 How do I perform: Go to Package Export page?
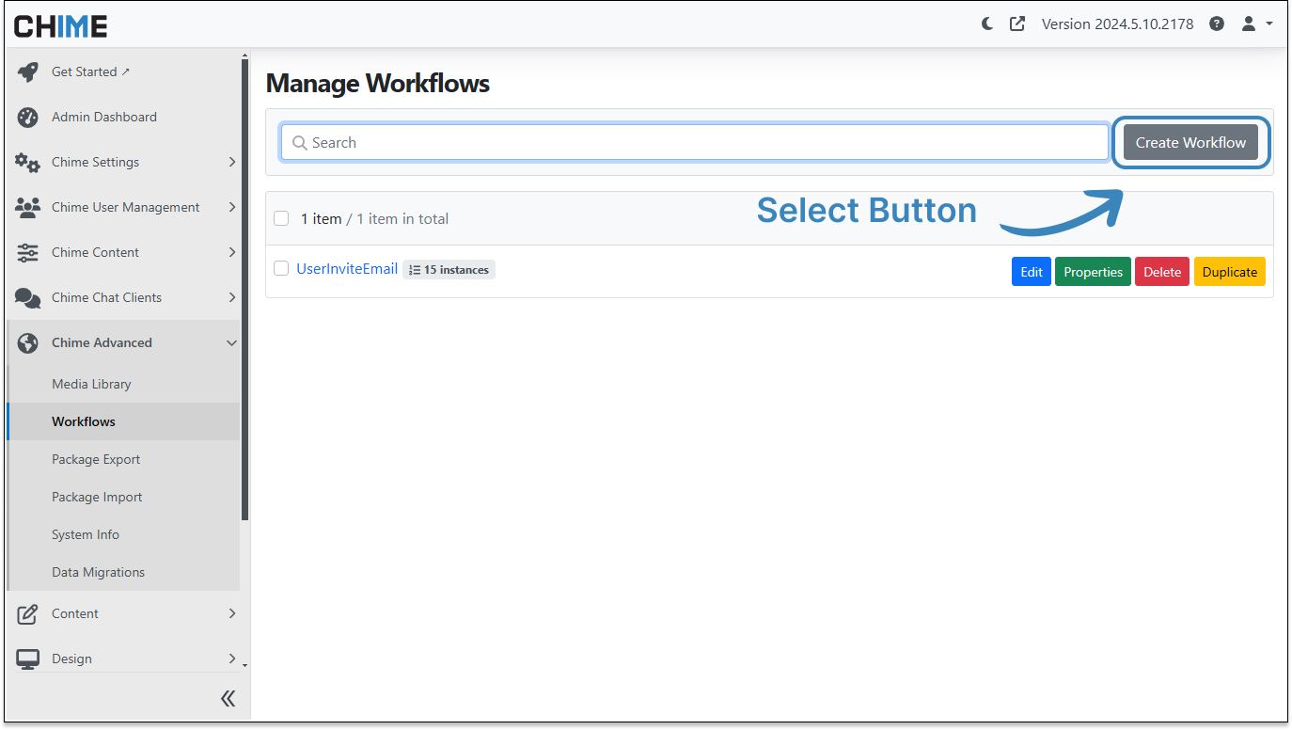pyautogui.click(x=96, y=459)
